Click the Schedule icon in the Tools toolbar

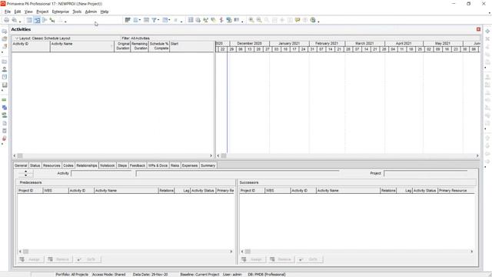198,20
